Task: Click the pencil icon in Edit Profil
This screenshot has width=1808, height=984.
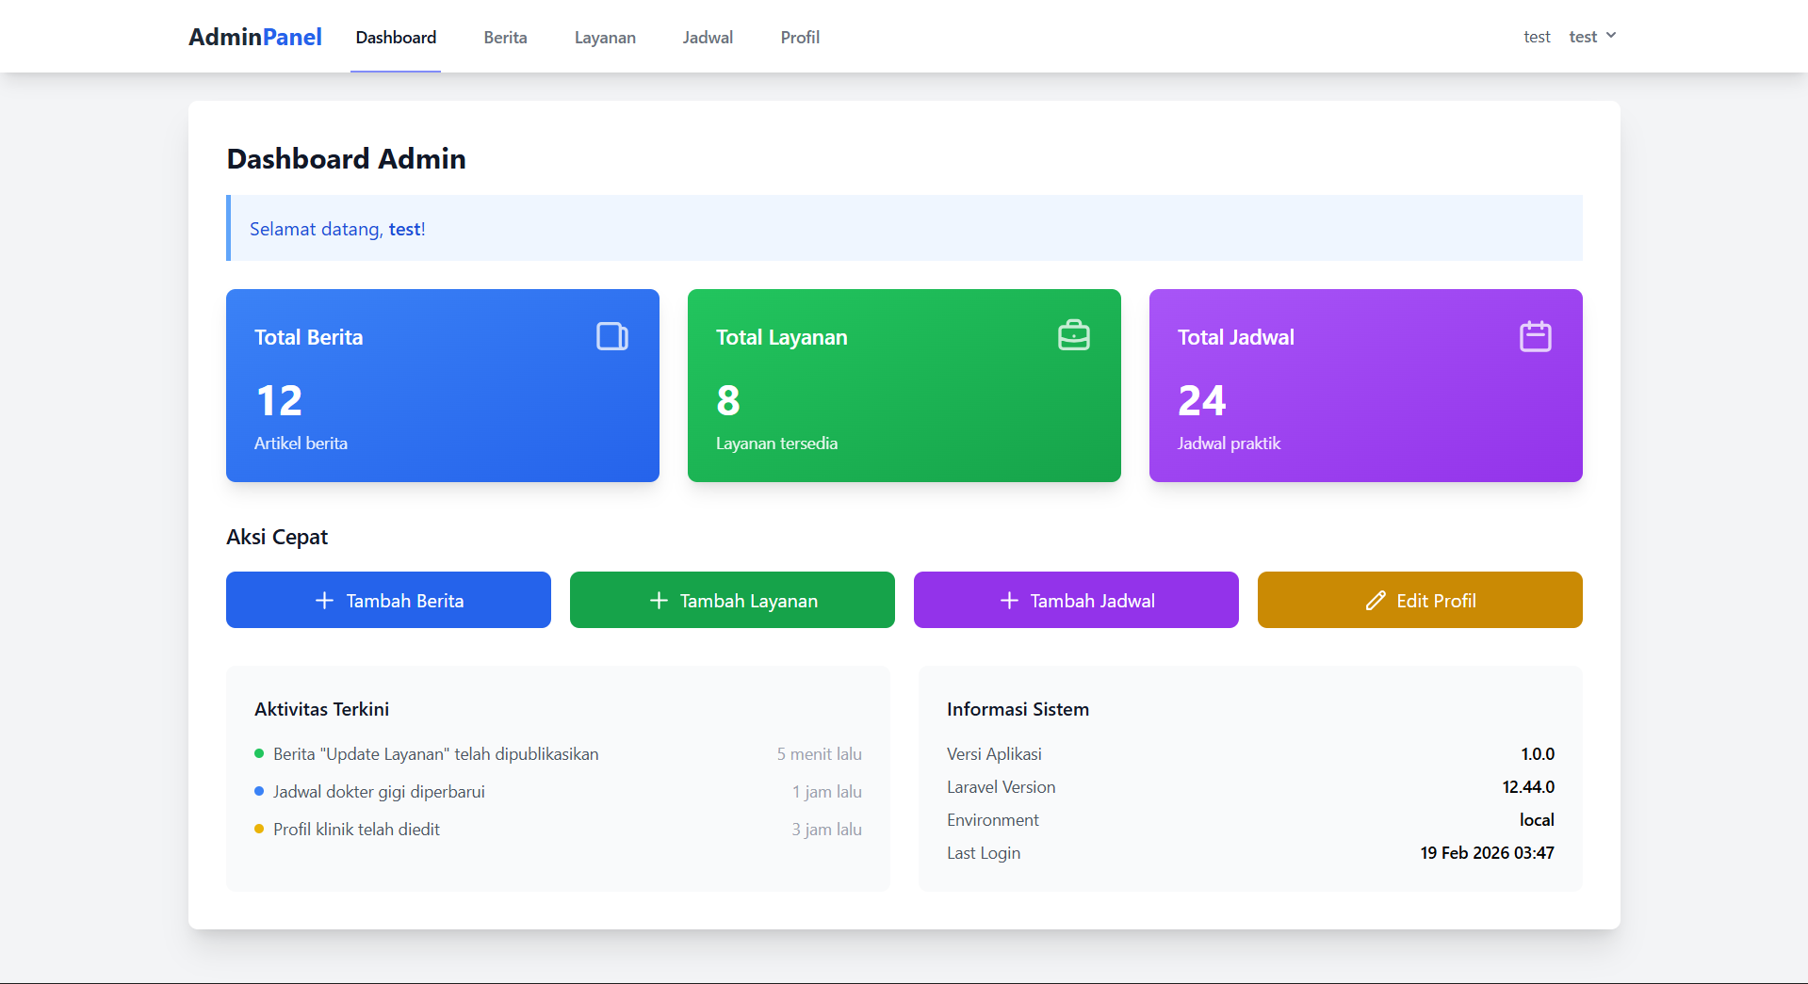Action: click(1376, 601)
